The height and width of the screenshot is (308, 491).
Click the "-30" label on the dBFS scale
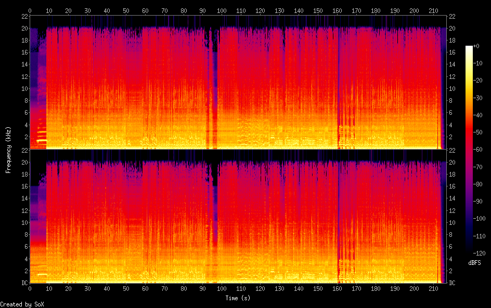481,98
